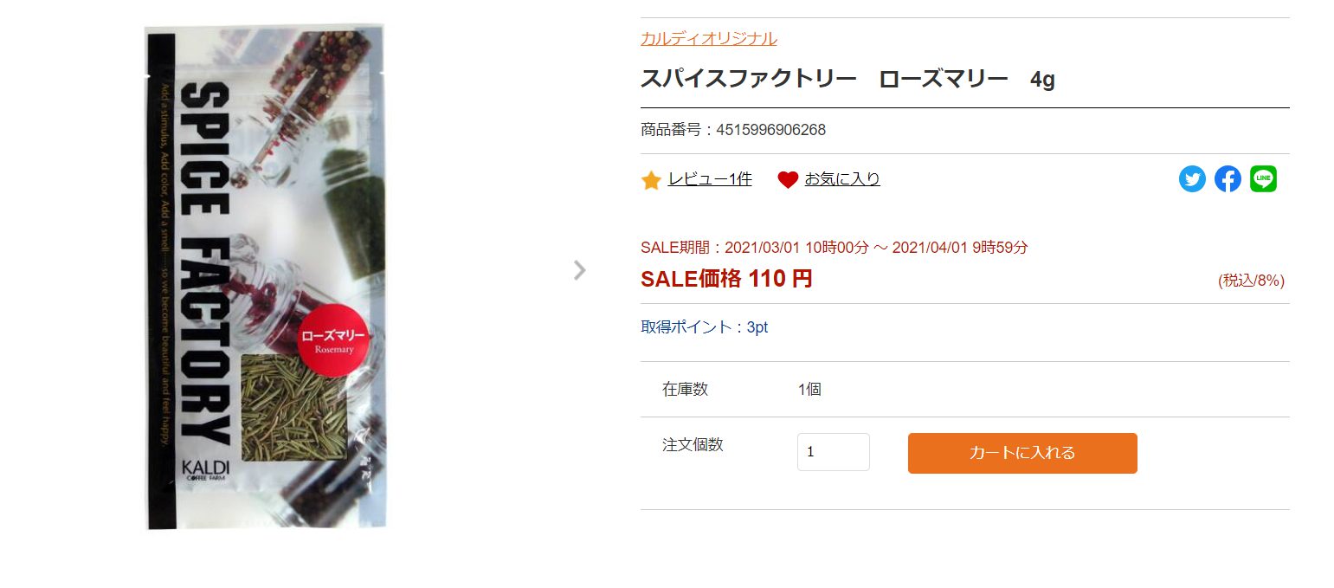Click the yellow review star icon
1334x588 pixels.
pyautogui.click(x=651, y=180)
